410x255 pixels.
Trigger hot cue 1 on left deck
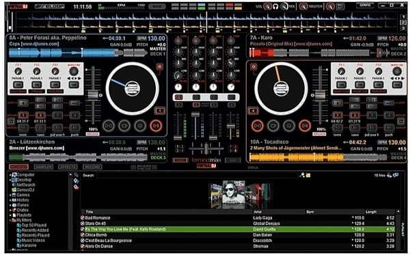tap(23, 115)
